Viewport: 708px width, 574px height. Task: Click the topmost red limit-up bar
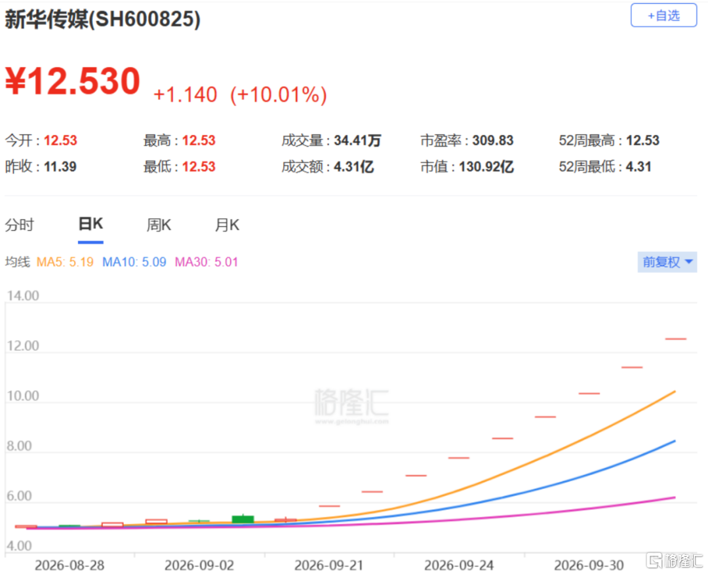[675, 339]
